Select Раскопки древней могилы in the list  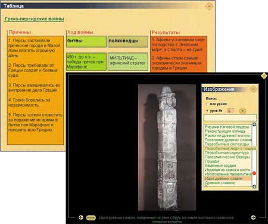click(228, 135)
